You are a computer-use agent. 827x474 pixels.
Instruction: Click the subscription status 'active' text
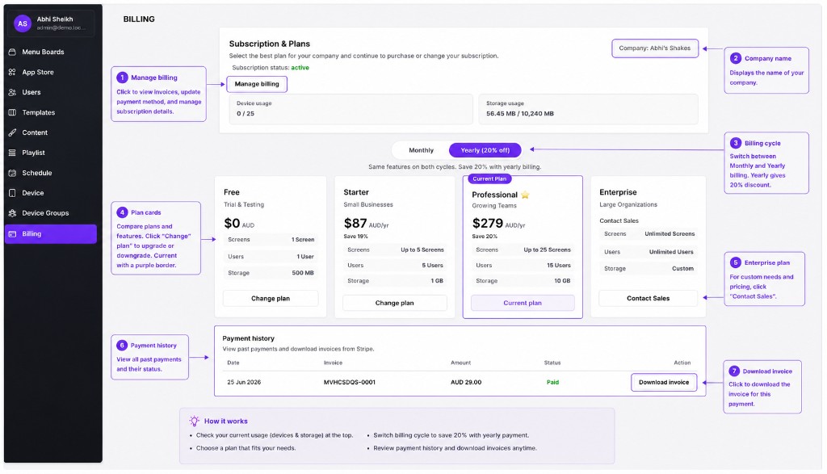(300, 68)
